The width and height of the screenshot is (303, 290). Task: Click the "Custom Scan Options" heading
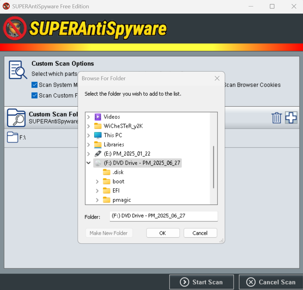[x=63, y=63]
